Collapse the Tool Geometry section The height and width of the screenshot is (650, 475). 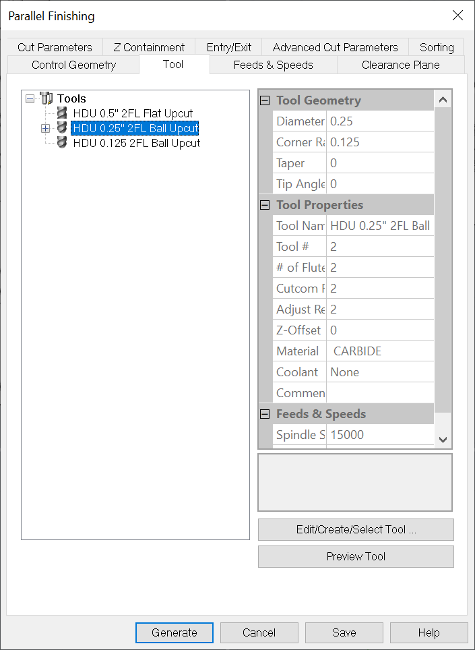pyautogui.click(x=265, y=100)
